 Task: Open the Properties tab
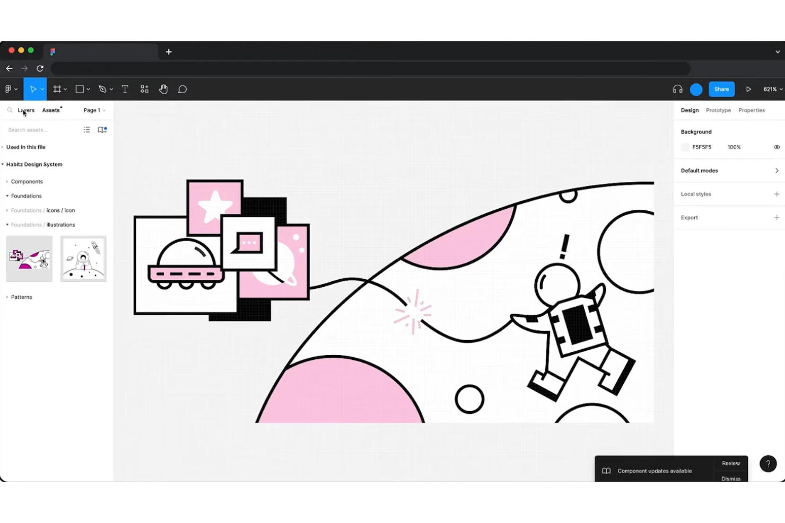pos(752,110)
